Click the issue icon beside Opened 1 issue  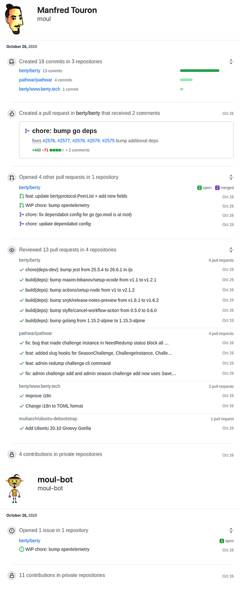[12, 531]
